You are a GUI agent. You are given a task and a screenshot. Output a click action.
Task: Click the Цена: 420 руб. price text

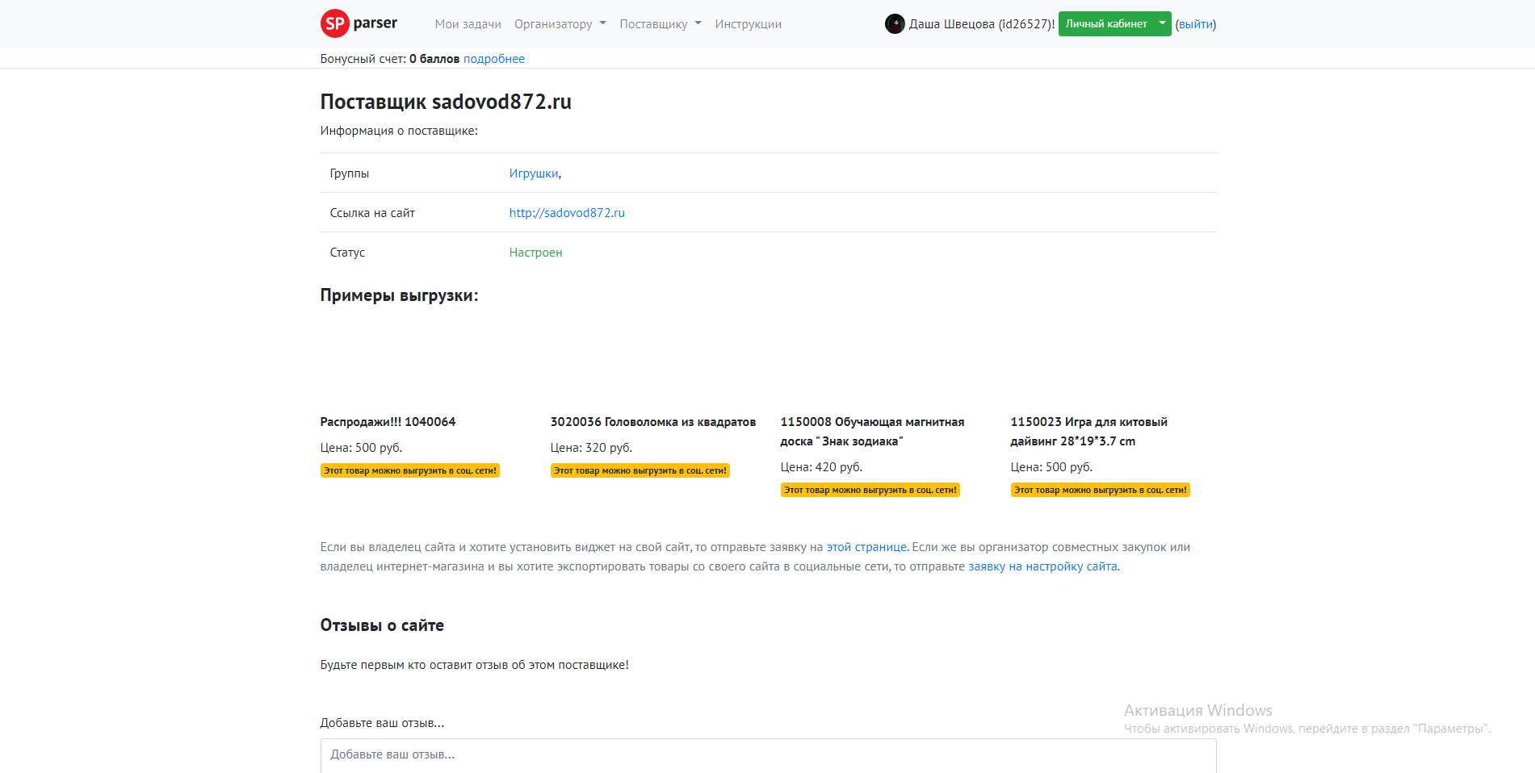click(821, 467)
